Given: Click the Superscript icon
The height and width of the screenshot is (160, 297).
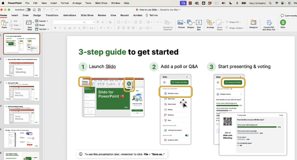Looking at the screenshot, I should [x=75, y=28].
